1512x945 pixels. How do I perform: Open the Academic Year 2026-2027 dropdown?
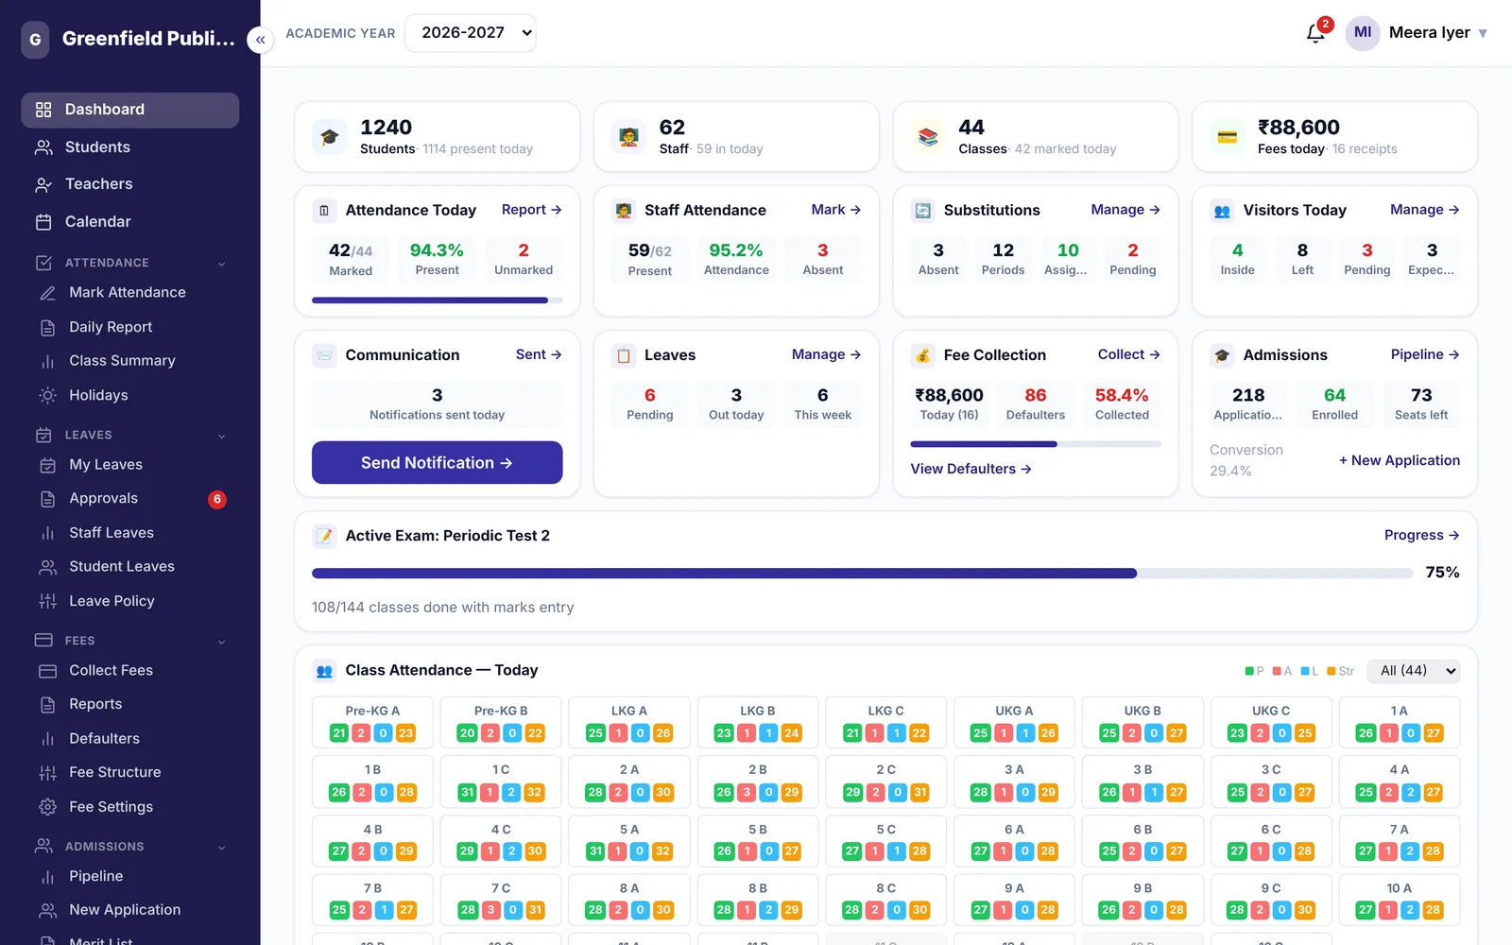tap(470, 33)
